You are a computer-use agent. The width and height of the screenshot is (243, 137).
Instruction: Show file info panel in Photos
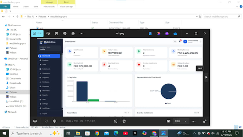pyautogui.click(x=55, y=121)
